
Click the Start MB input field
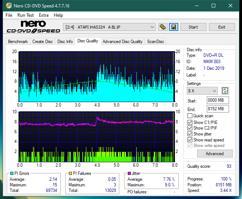pos(218,101)
